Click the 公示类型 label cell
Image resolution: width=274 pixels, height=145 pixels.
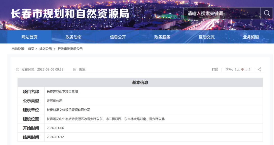tap(31, 101)
